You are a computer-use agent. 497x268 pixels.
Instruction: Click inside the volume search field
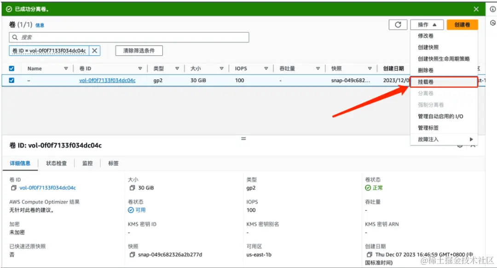tap(129, 37)
